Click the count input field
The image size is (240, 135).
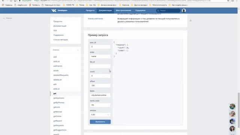100,76
